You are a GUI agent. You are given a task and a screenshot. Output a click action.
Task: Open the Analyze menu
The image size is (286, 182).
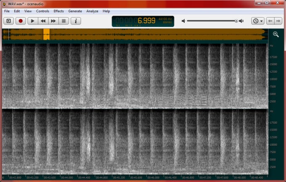[x=92, y=11]
